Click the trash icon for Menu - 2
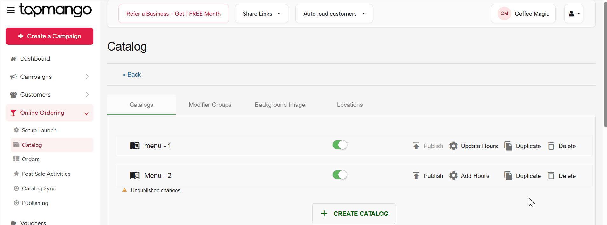 coord(551,176)
